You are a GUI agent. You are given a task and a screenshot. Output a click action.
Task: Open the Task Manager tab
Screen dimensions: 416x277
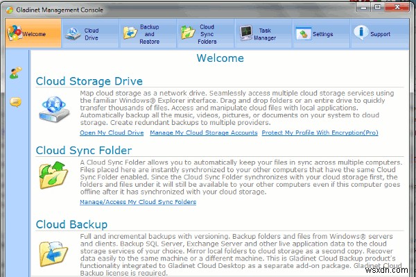pos(263,33)
